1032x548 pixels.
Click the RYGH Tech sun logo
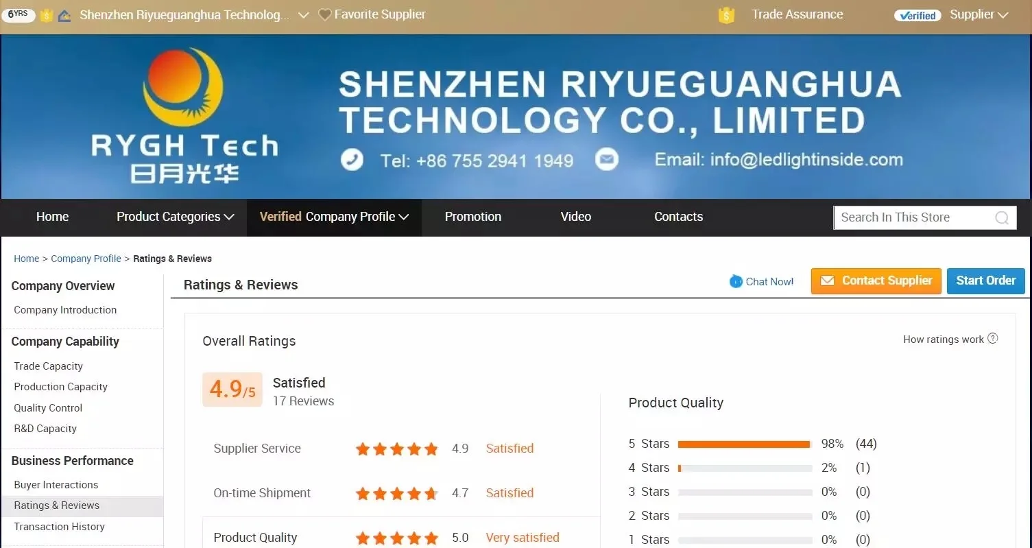[x=183, y=87]
